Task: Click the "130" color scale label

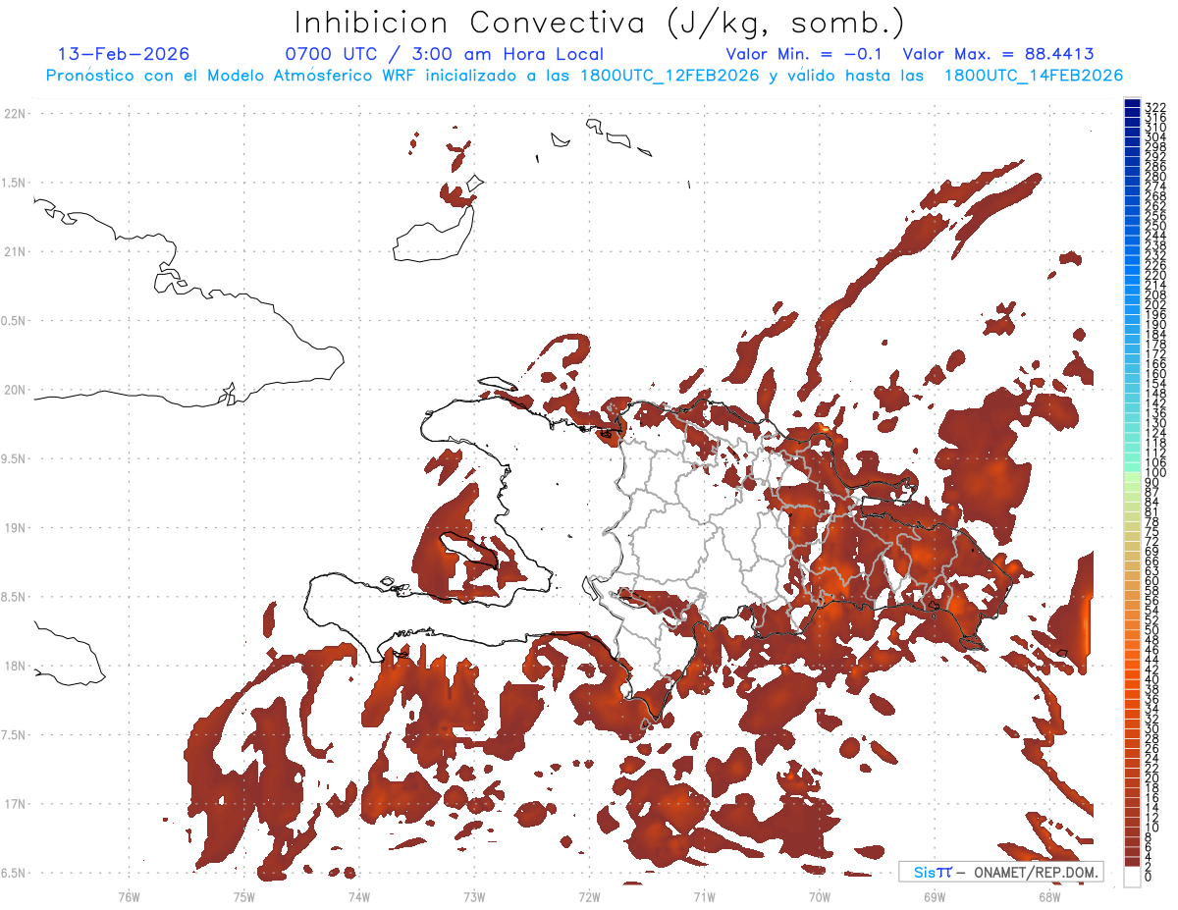Action: [x=1155, y=423]
